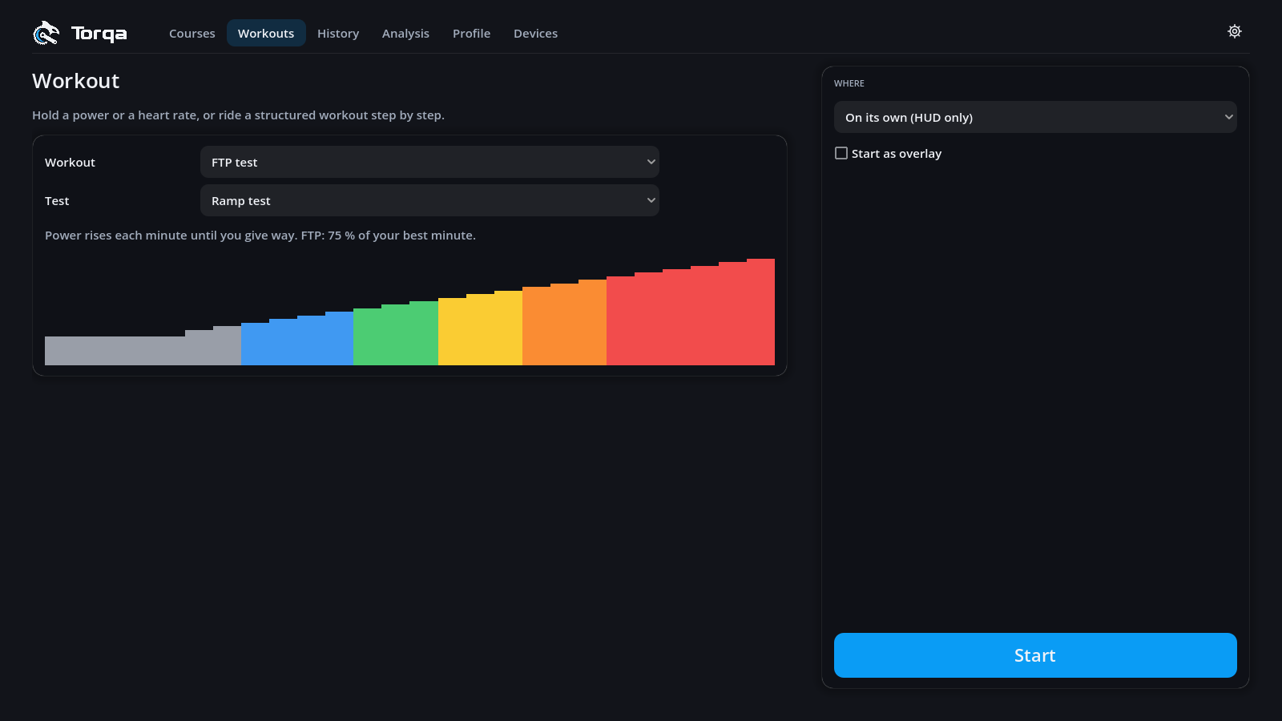Click the Workout page heading
The image size is (1282, 721).
click(x=76, y=81)
